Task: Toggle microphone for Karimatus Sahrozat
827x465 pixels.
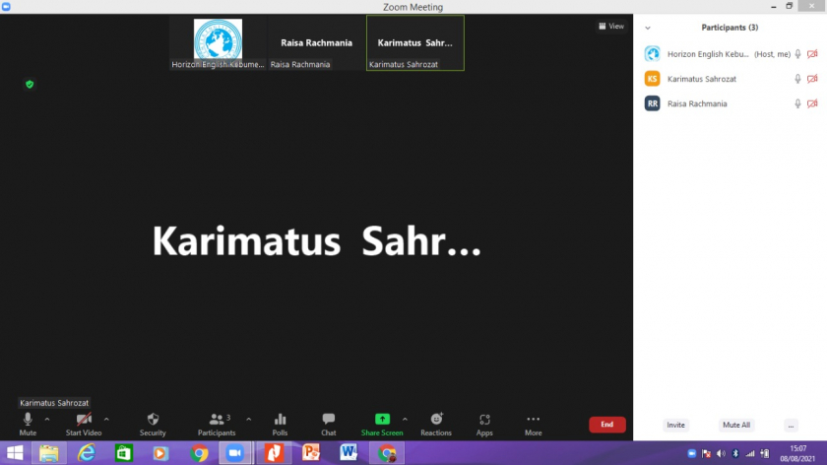Action: pos(798,79)
